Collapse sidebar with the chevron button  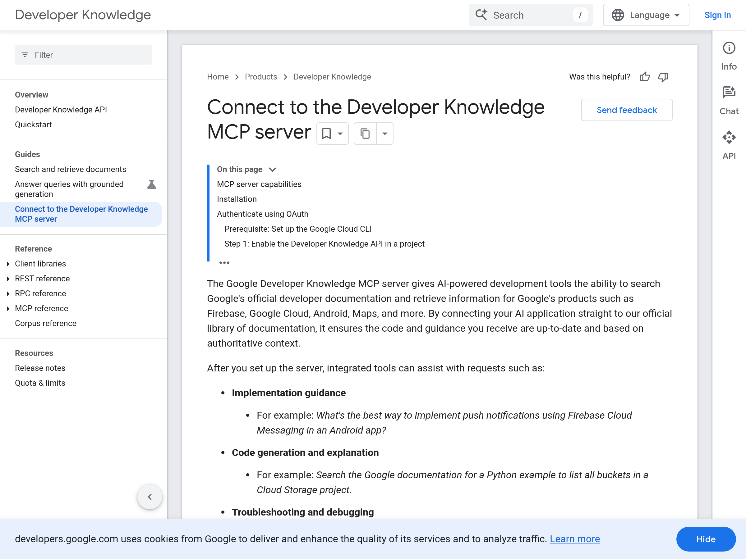tap(150, 497)
